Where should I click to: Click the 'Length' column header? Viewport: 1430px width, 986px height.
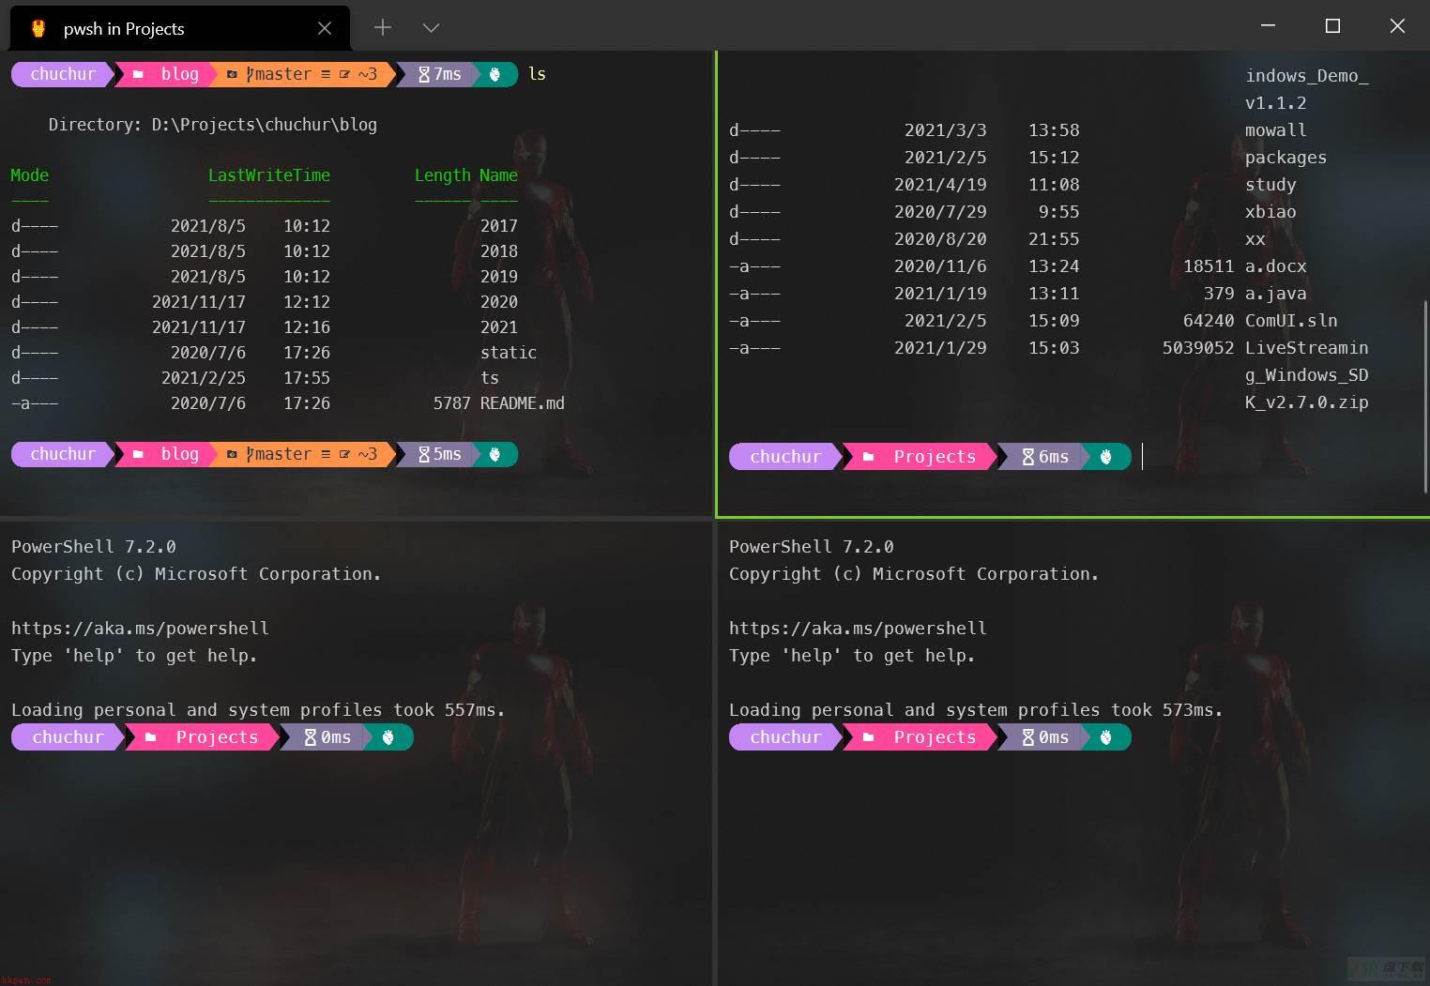click(443, 175)
